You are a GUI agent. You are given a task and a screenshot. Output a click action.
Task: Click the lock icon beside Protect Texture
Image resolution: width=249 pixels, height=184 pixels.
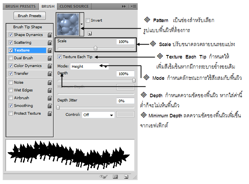tap(50, 113)
